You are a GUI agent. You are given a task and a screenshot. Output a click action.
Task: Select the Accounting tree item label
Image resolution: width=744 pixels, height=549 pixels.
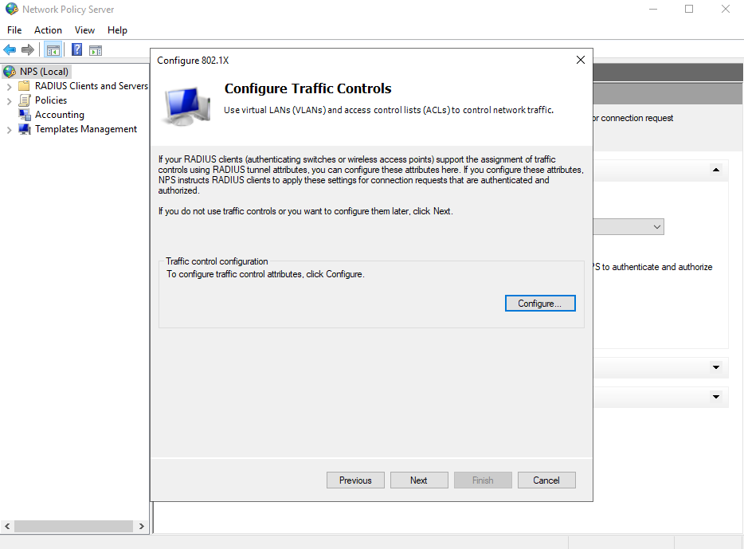(x=60, y=115)
